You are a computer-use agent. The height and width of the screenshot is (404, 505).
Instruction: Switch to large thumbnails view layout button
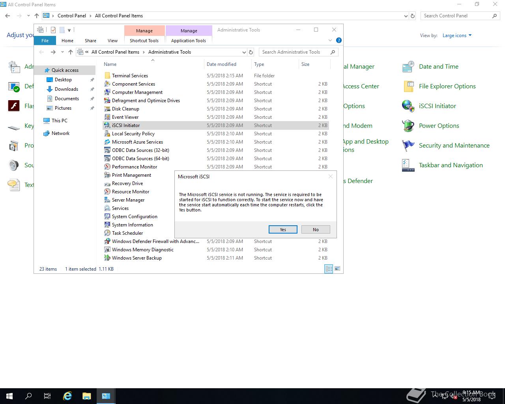coord(337,269)
